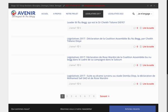Viewport: 168px width, 112px height.
Task: Open the Twitter icon in top bar
Action: [151, 6]
